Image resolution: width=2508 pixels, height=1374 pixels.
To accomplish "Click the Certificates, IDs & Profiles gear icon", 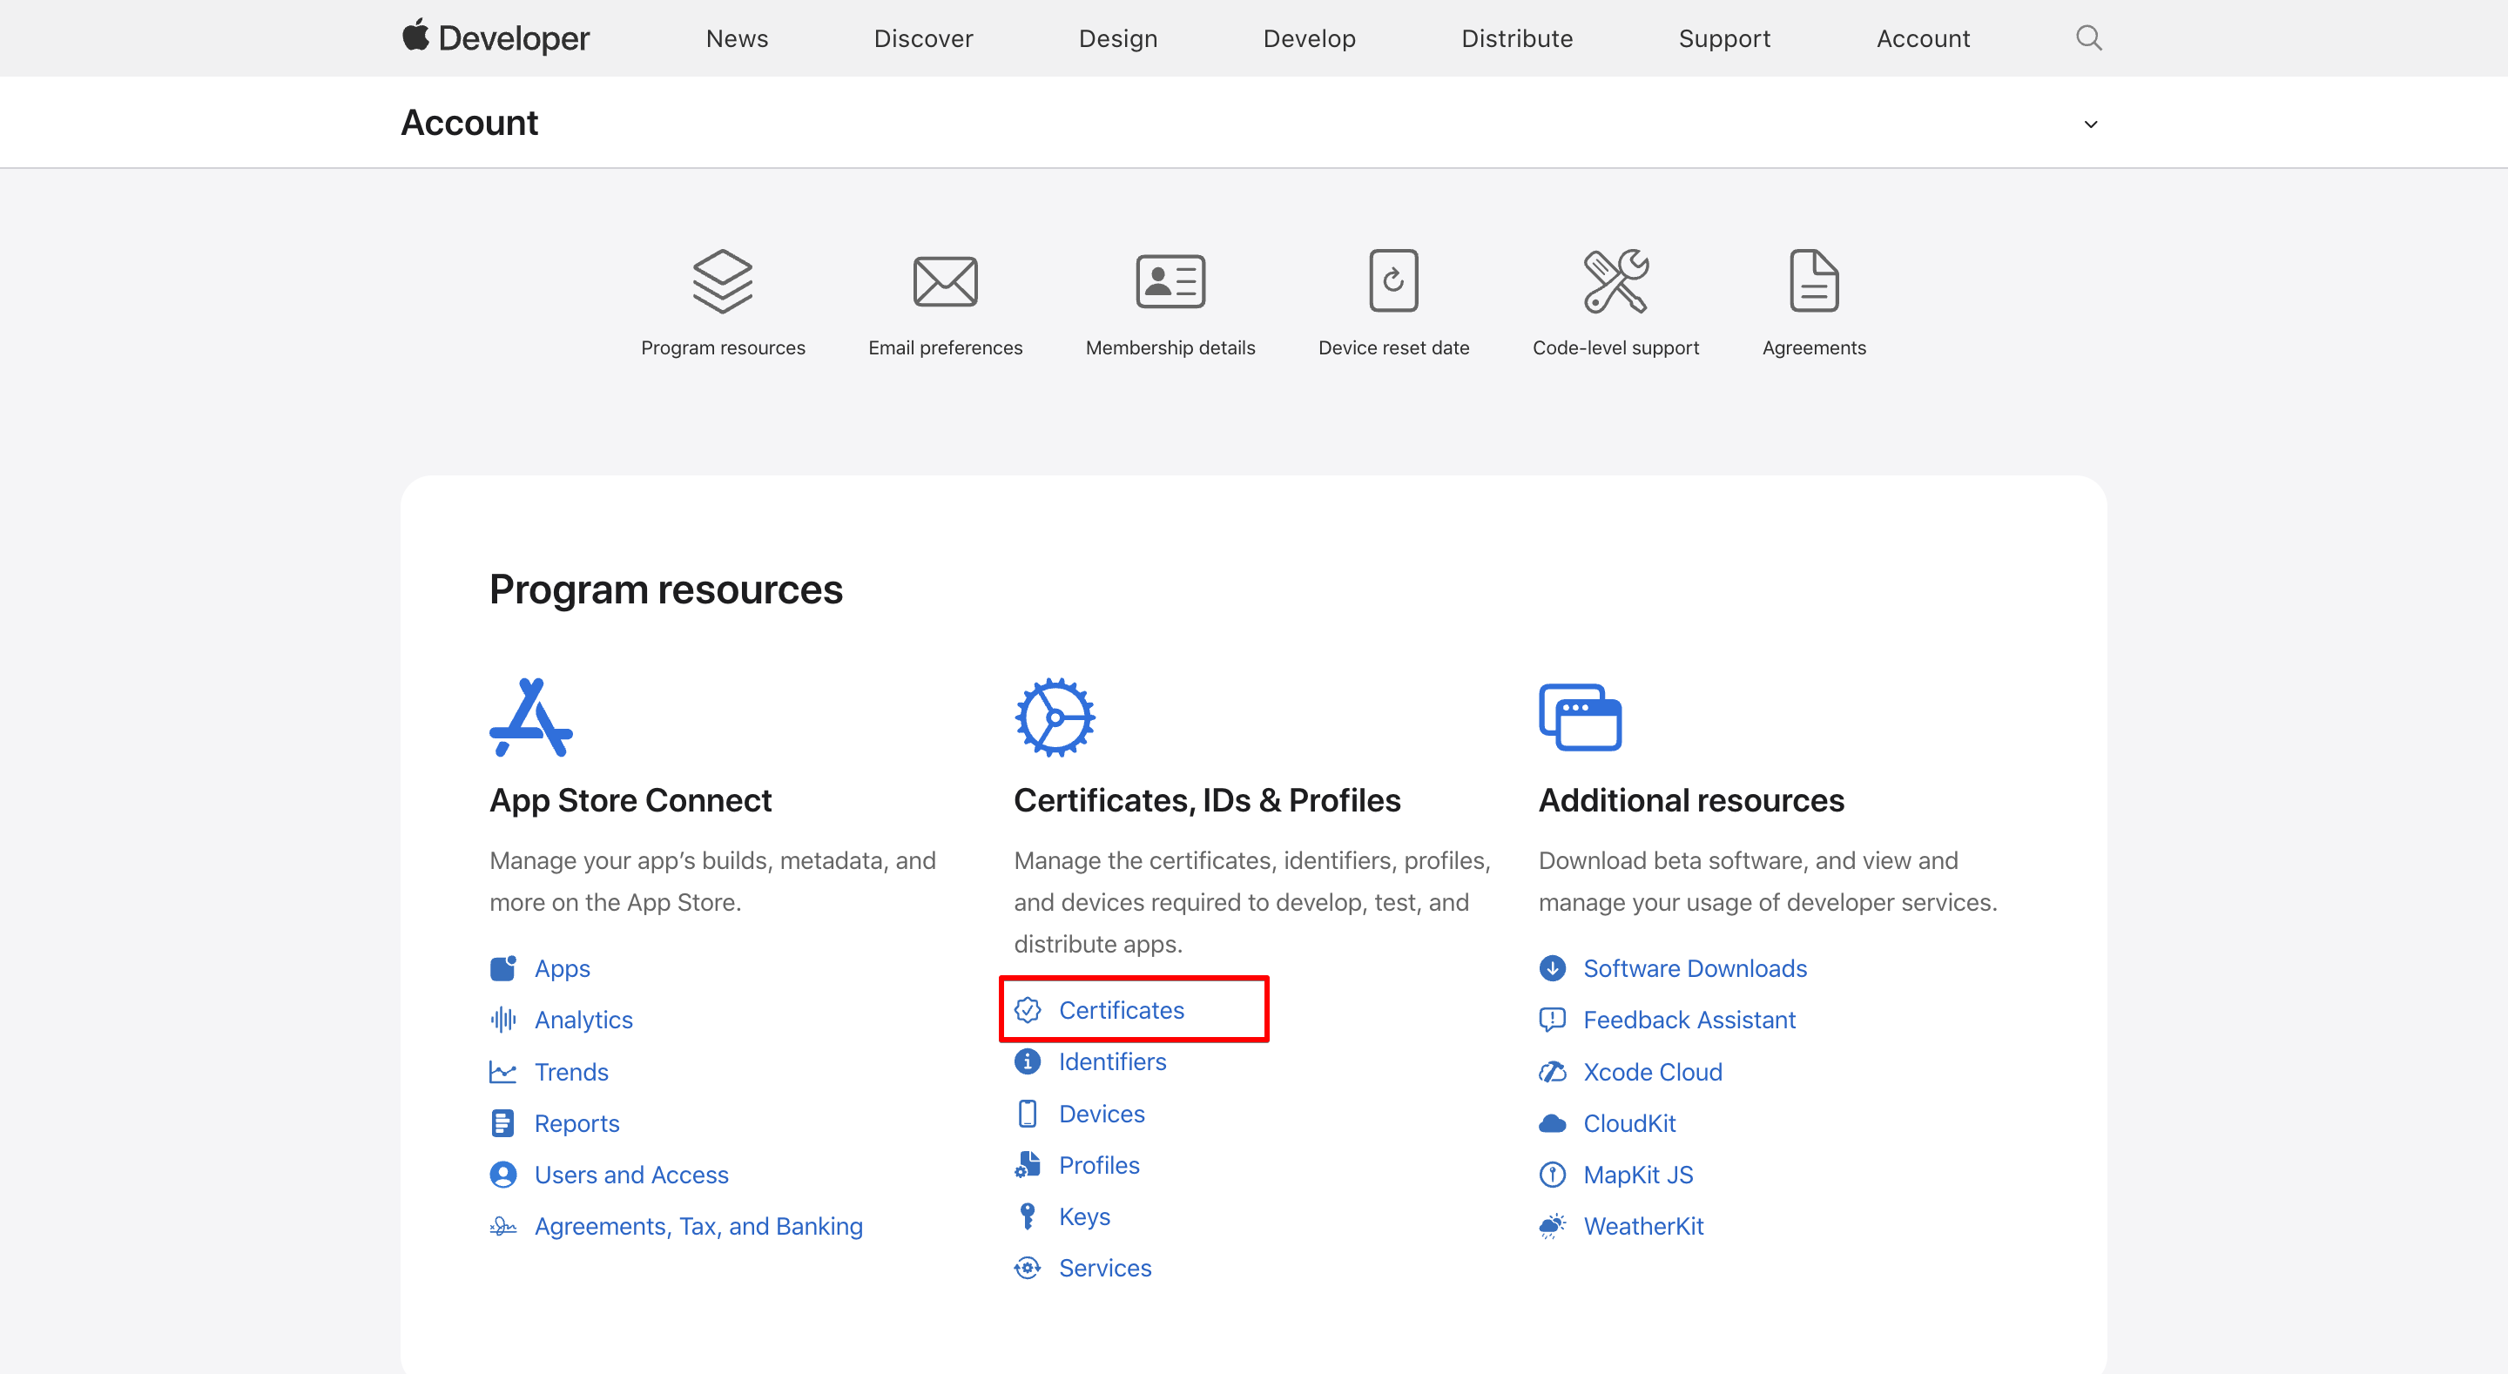I will [x=1055, y=716].
